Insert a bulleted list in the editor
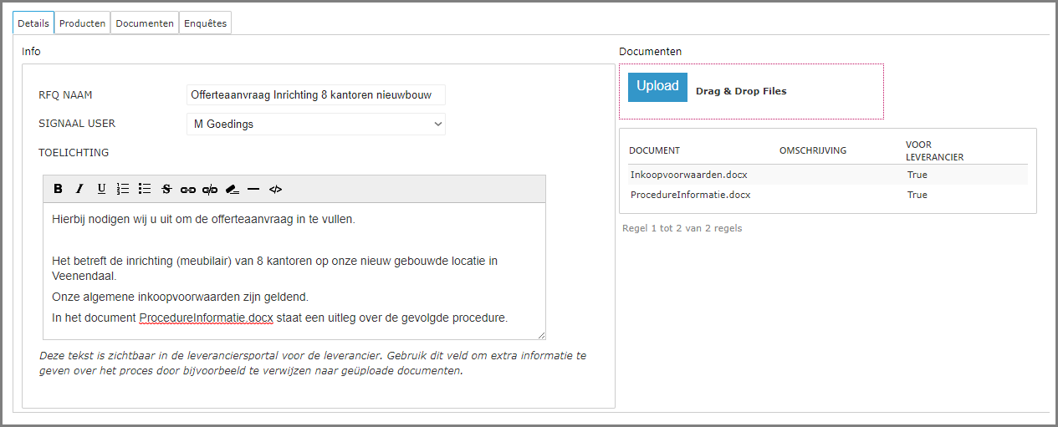The image size is (1058, 427). point(145,189)
